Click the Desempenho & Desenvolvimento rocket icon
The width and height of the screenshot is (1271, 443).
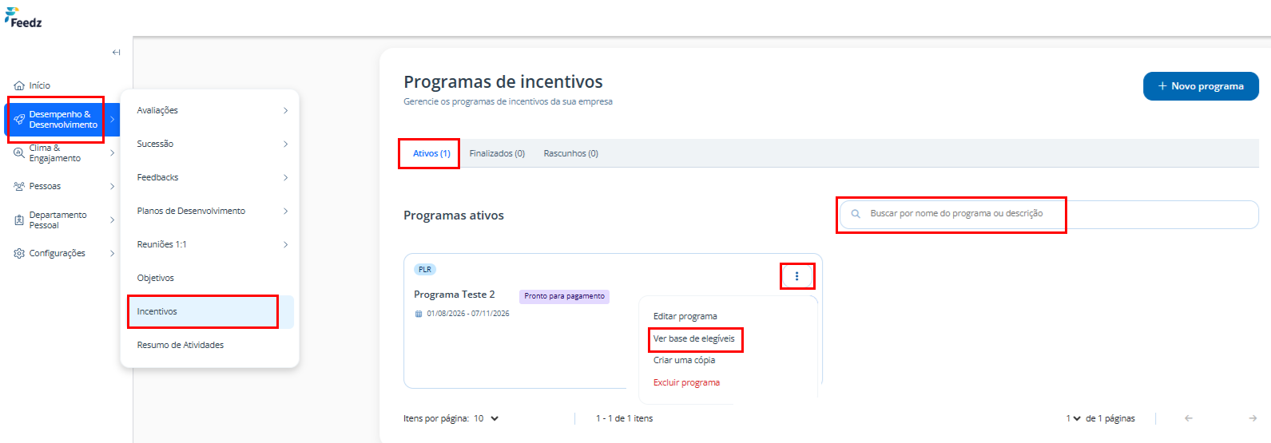(x=19, y=120)
